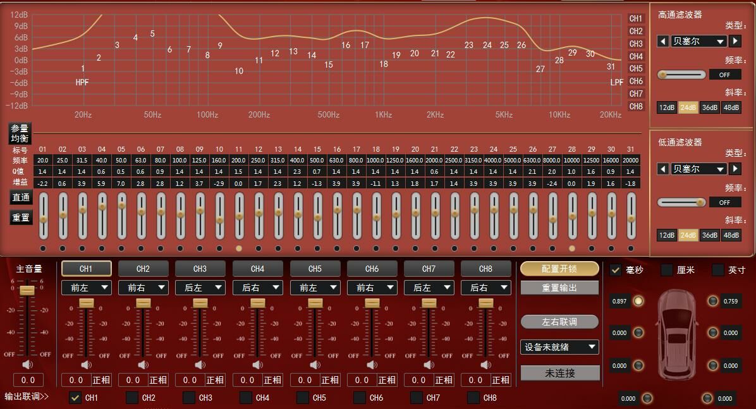756x409 pixels.
Task: Click the master volume speaker mute icon
Action: click(x=28, y=365)
